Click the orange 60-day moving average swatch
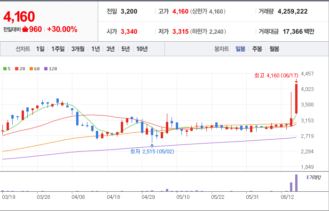This screenshot has height=211, width=329. 31,68
